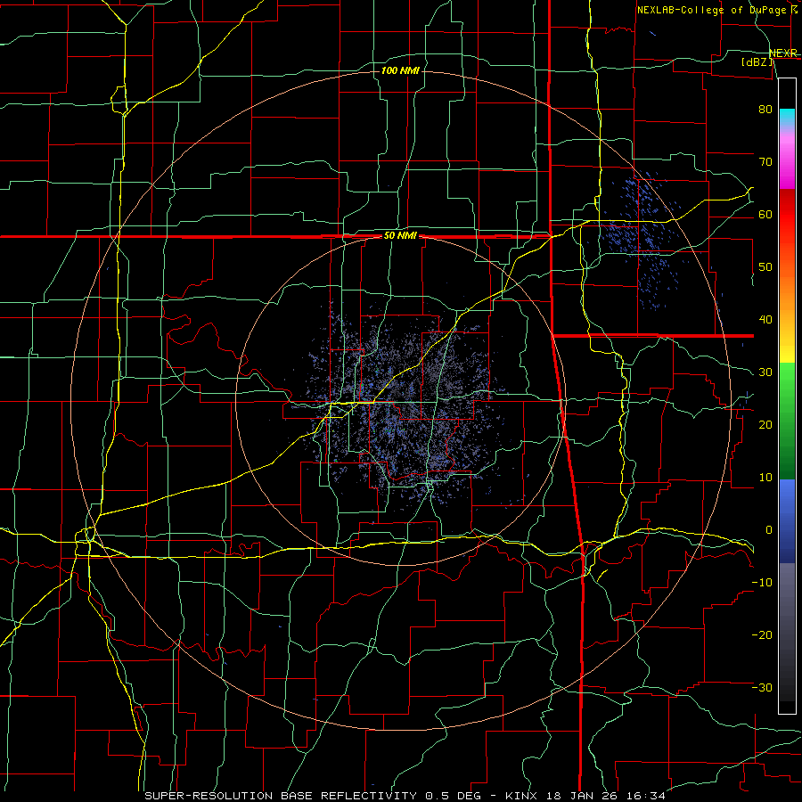Click the 50 dBZ scale value

click(765, 267)
